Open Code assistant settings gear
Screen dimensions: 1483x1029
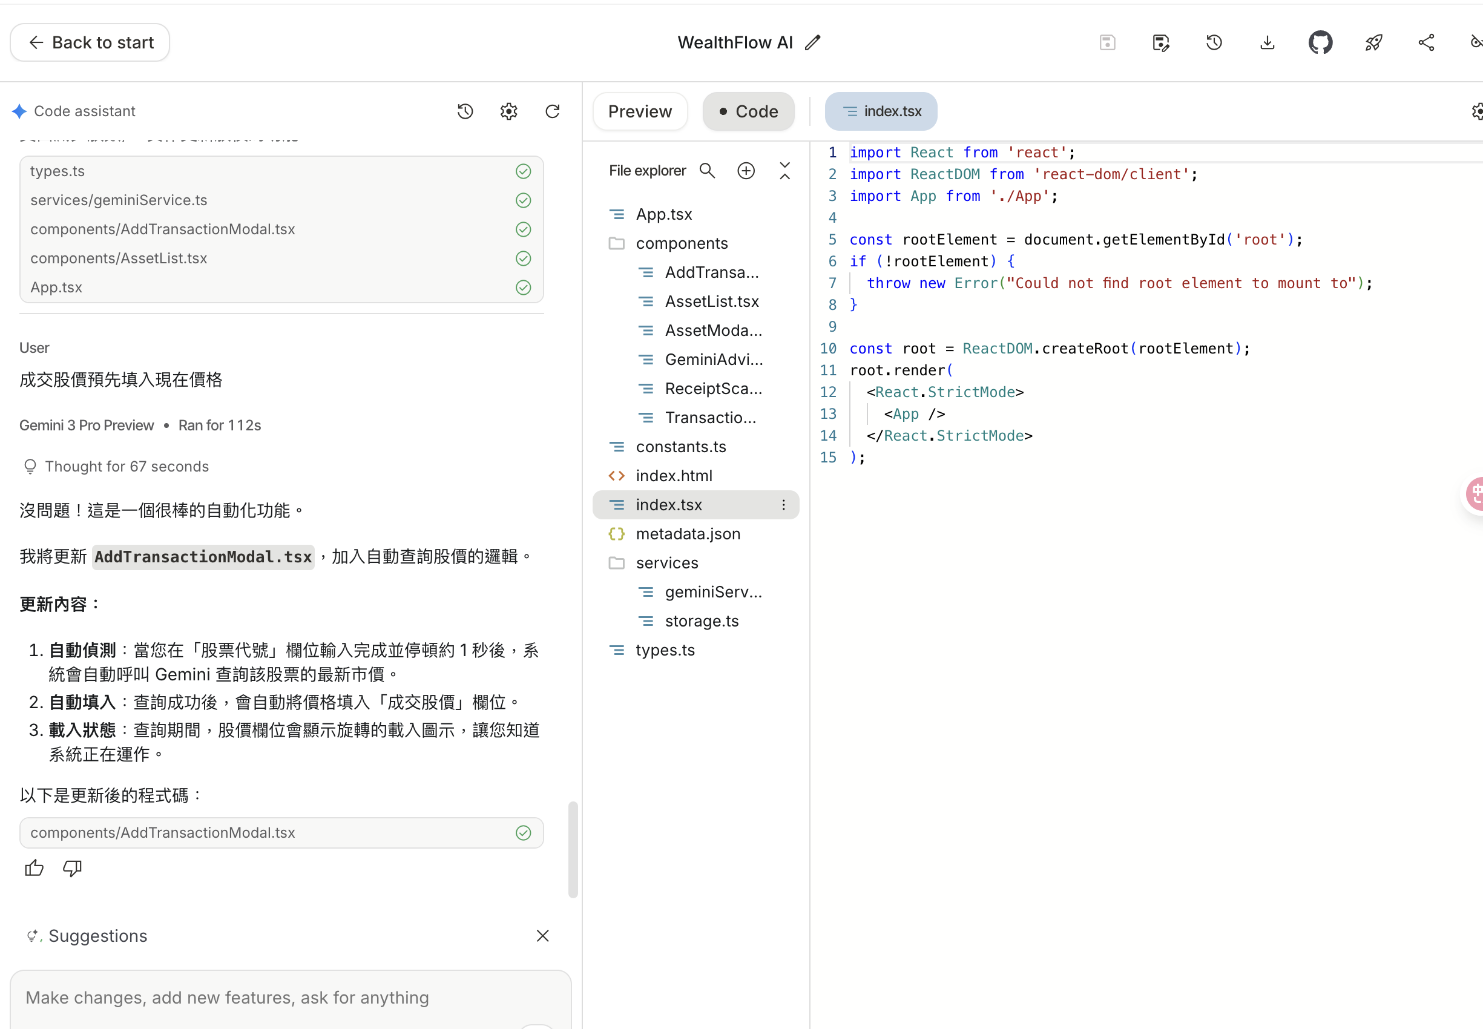coord(508,111)
